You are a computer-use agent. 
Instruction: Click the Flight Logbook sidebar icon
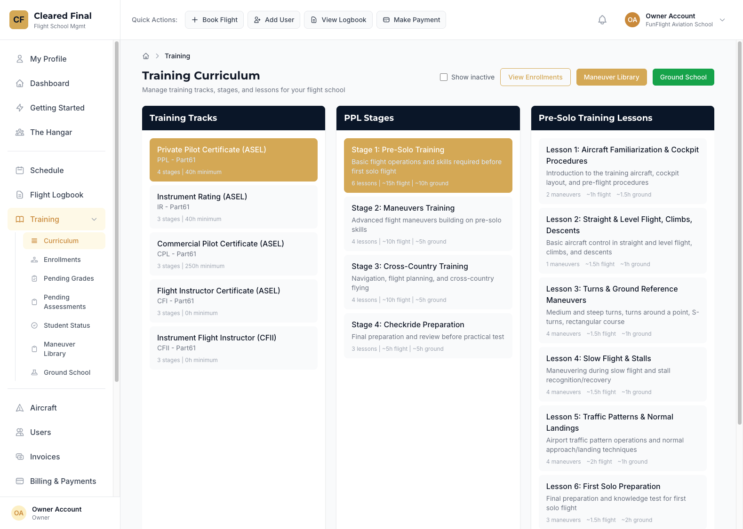[20, 195]
